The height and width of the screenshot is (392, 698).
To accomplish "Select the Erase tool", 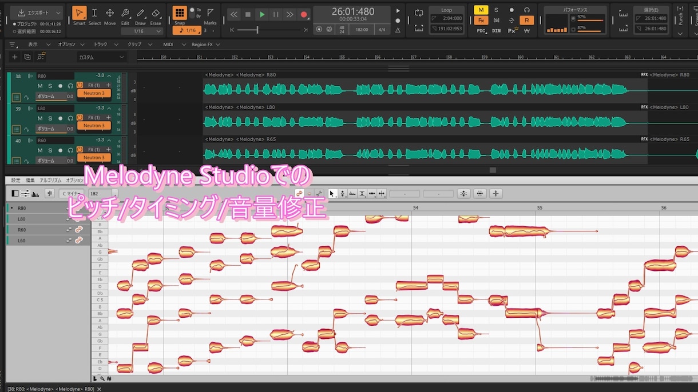I will [156, 13].
